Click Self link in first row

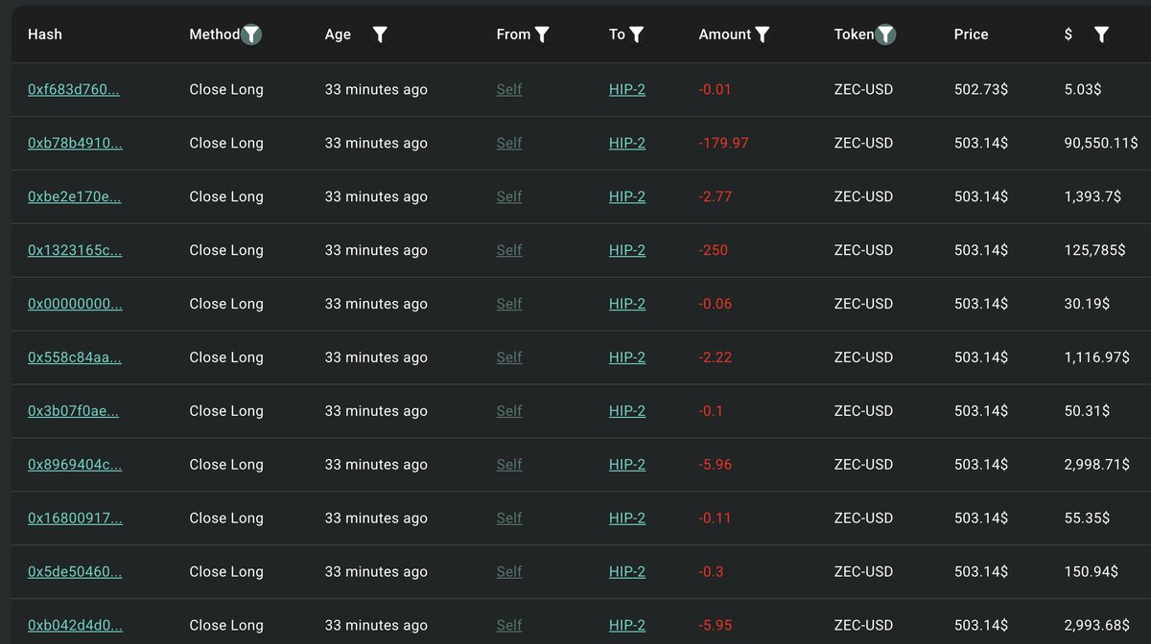(509, 89)
